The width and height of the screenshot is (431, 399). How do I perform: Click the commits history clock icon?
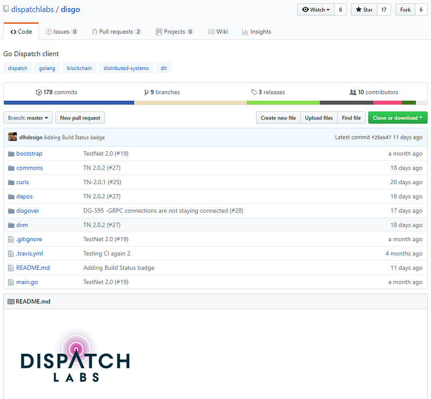39,92
